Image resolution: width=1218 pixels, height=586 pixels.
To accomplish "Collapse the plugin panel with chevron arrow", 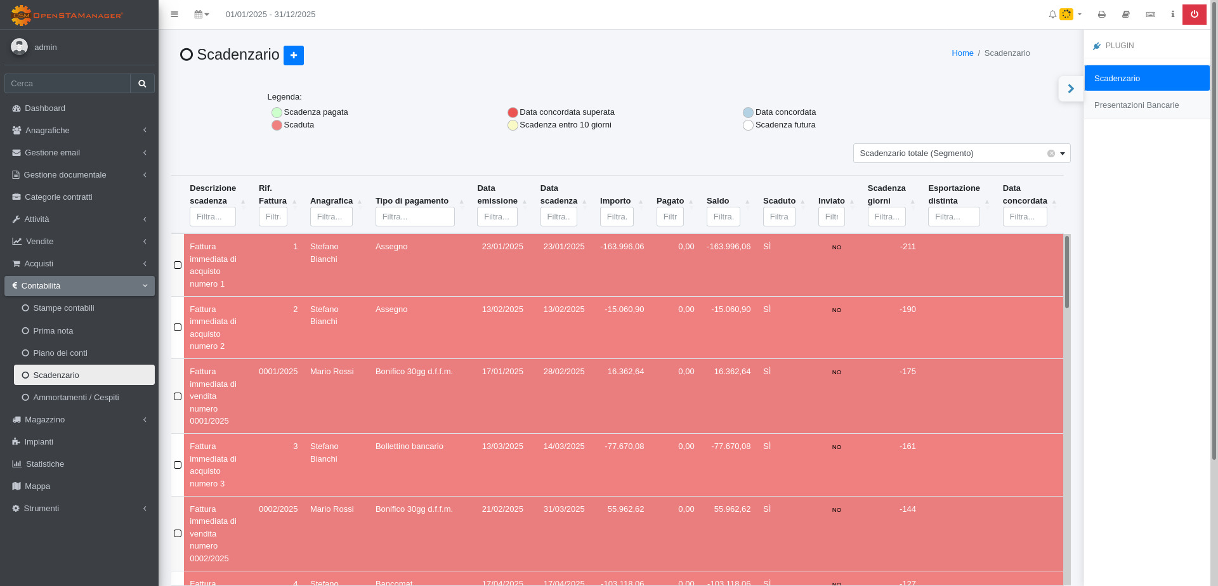I will (x=1071, y=89).
